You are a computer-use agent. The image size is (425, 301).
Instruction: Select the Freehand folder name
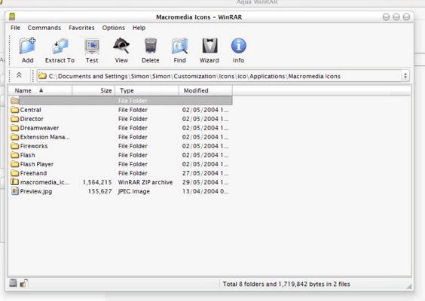[34, 173]
